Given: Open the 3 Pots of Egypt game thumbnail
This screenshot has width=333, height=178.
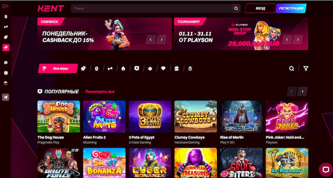Looking at the screenshot, I should (x=150, y=117).
